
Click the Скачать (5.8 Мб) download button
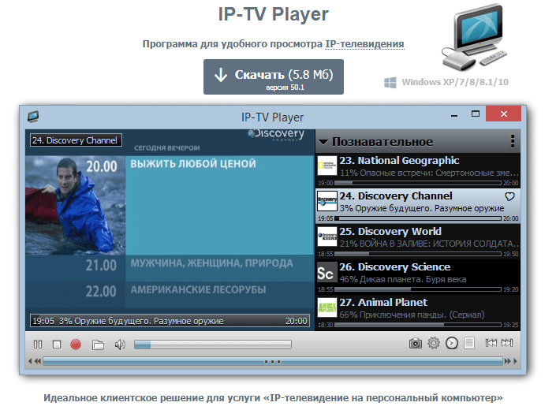coord(274,77)
